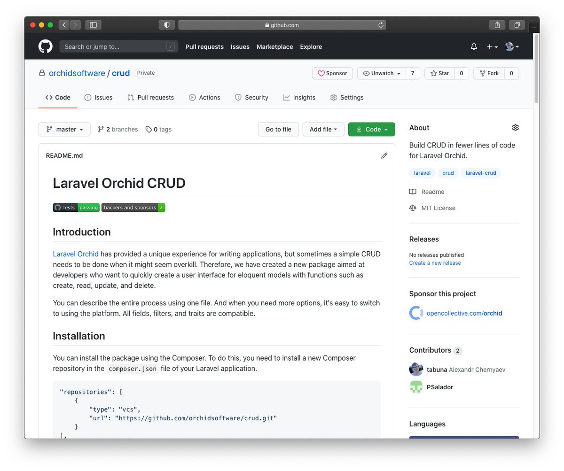The image size is (564, 471).
Task: Click the Sponsor heart button
Action: pos(332,73)
